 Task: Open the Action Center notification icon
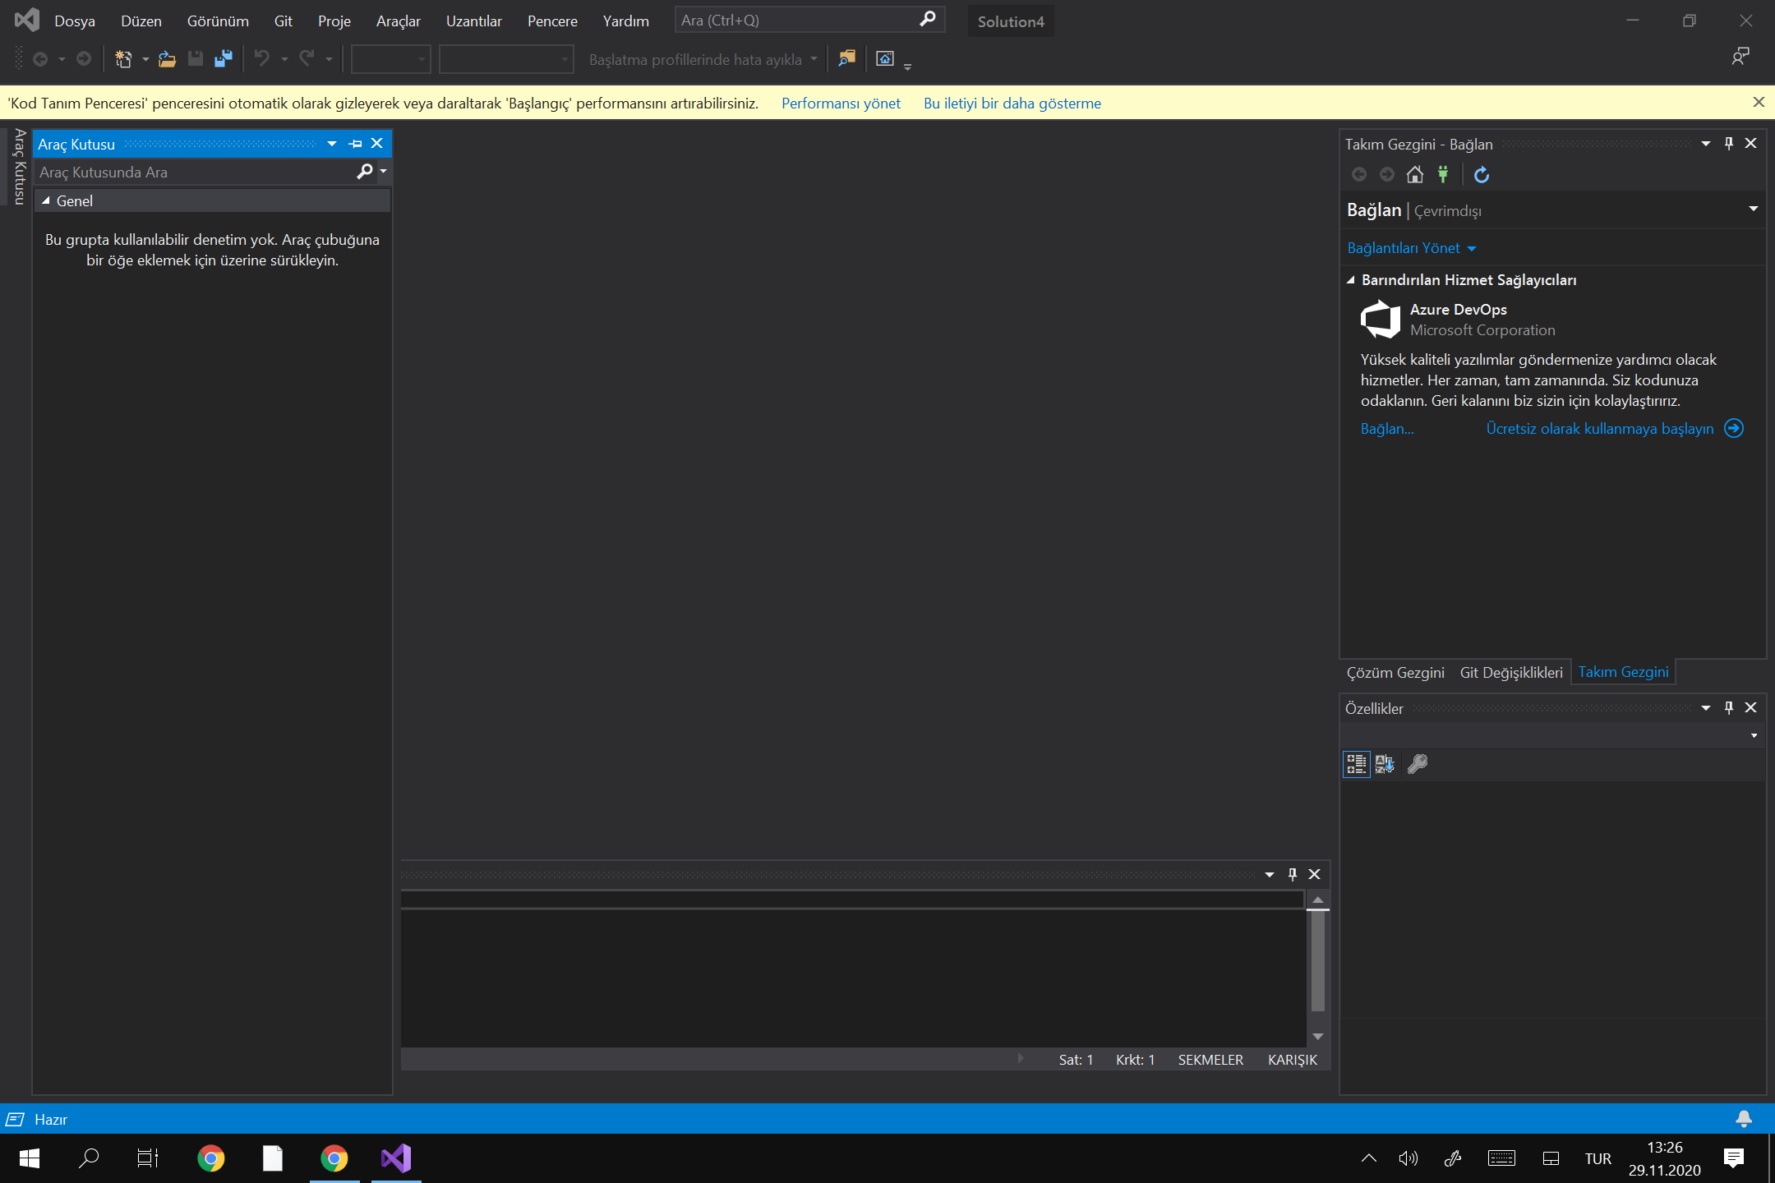[x=1734, y=1158]
